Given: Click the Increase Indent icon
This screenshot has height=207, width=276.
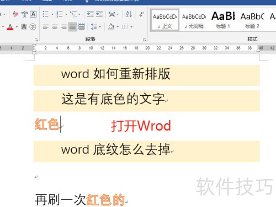Looking at the screenshot, I should click(x=99, y=14).
